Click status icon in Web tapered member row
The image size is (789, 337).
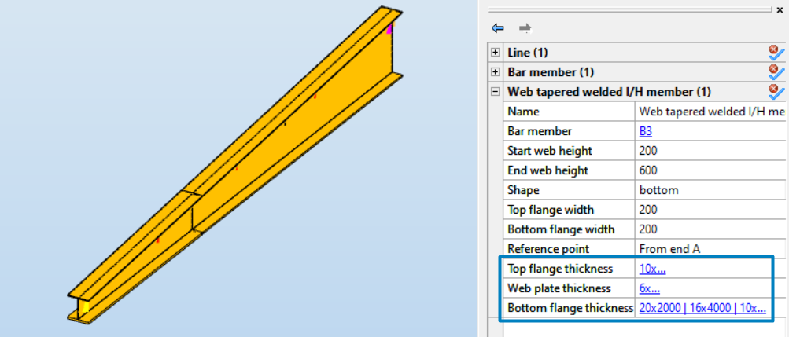tap(776, 92)
